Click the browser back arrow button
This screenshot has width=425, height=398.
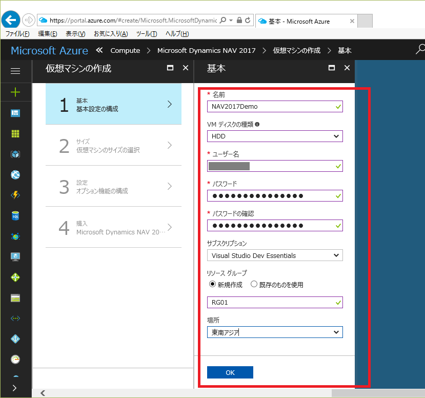click(11, 20)
